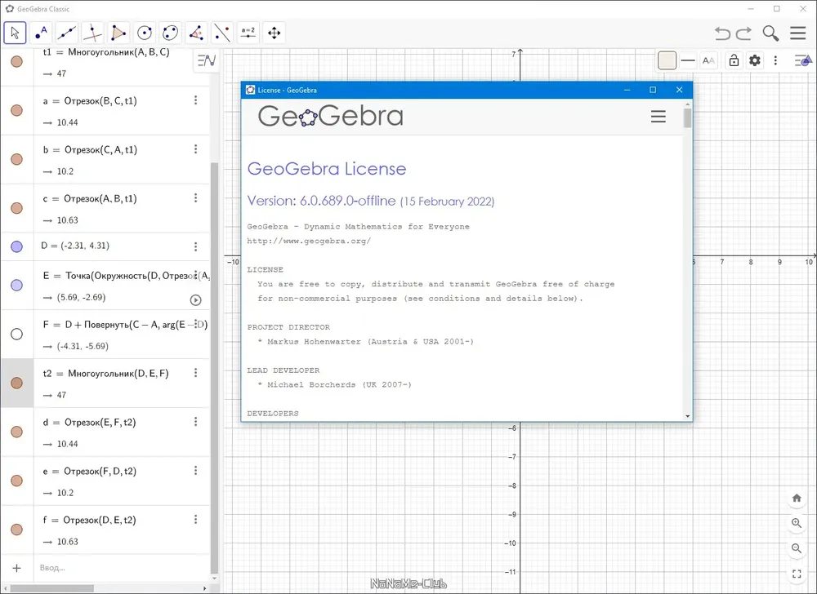Select the Point tool

(41, 33)
